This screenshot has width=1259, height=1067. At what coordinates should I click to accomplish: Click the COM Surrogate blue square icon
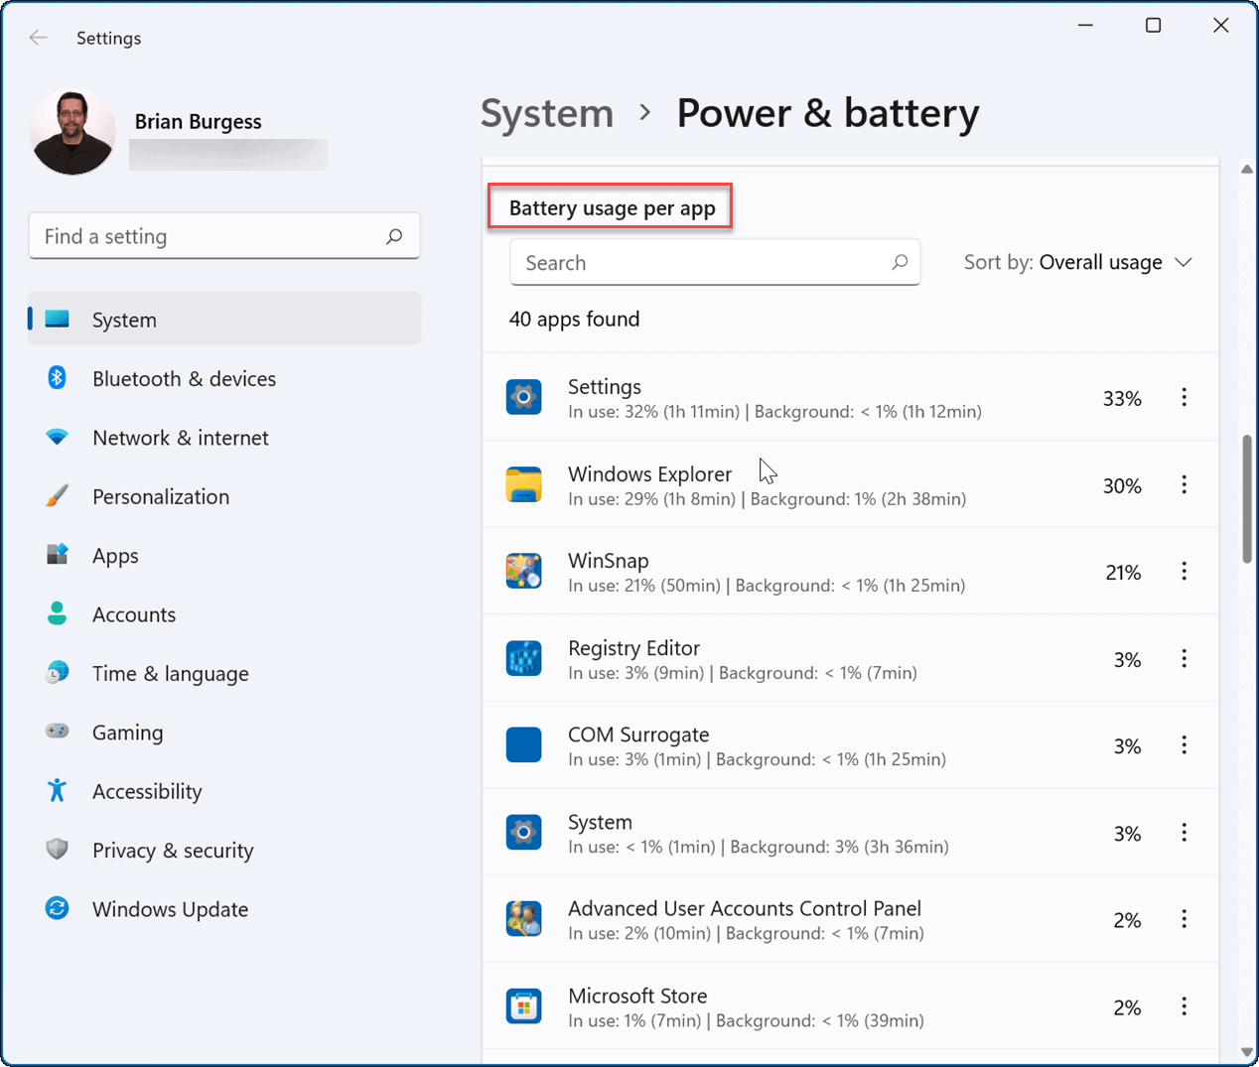click(523, 744)
